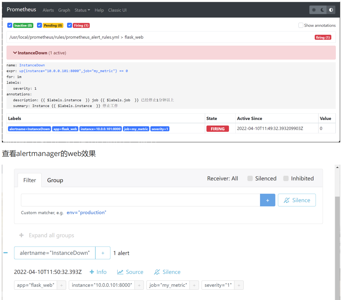Collapse the InstanceDown alert chevron
This screenshot has height=300, width=341.
click(x=15, y=53)
